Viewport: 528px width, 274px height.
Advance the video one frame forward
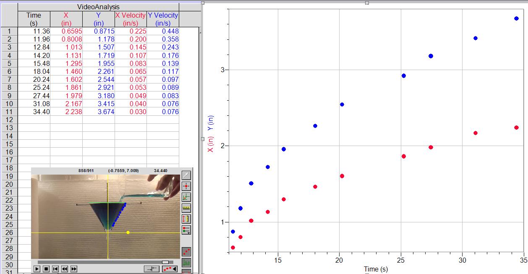pyautogui.click(x=74, y=269)
